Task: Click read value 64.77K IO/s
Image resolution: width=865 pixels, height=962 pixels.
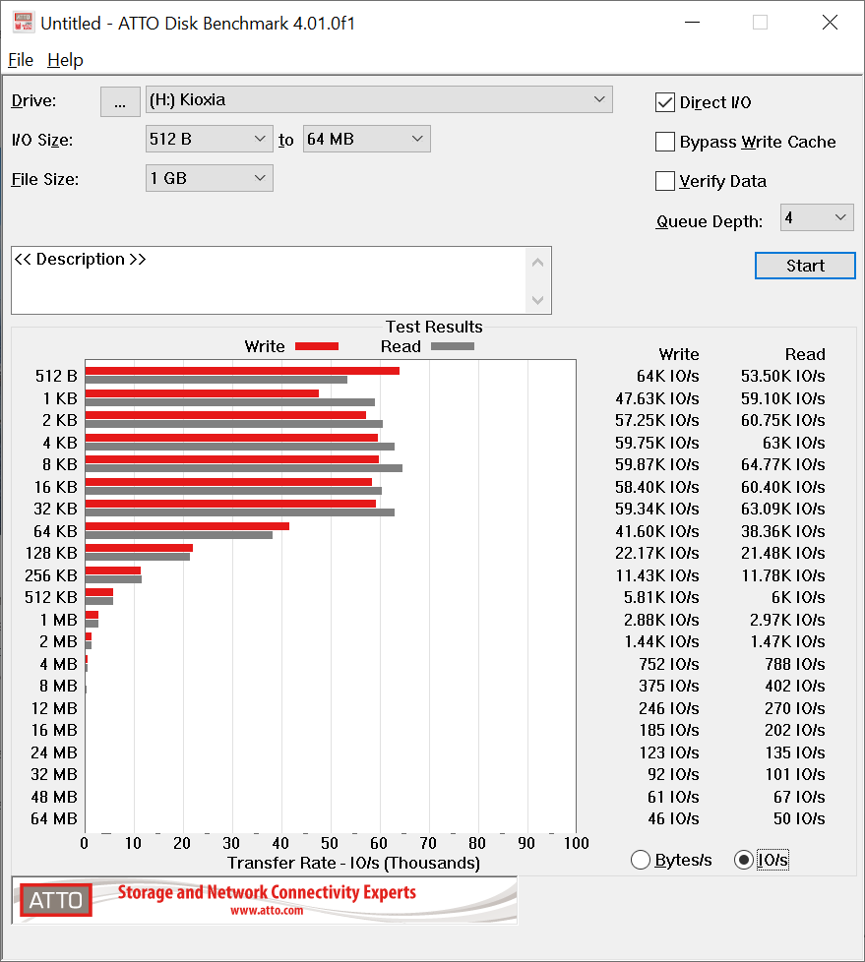Action: tap(782, 464)
